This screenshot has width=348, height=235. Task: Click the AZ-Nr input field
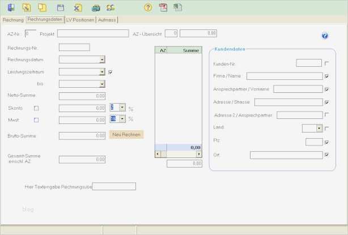pyautogui.click(x=31, y=34)
